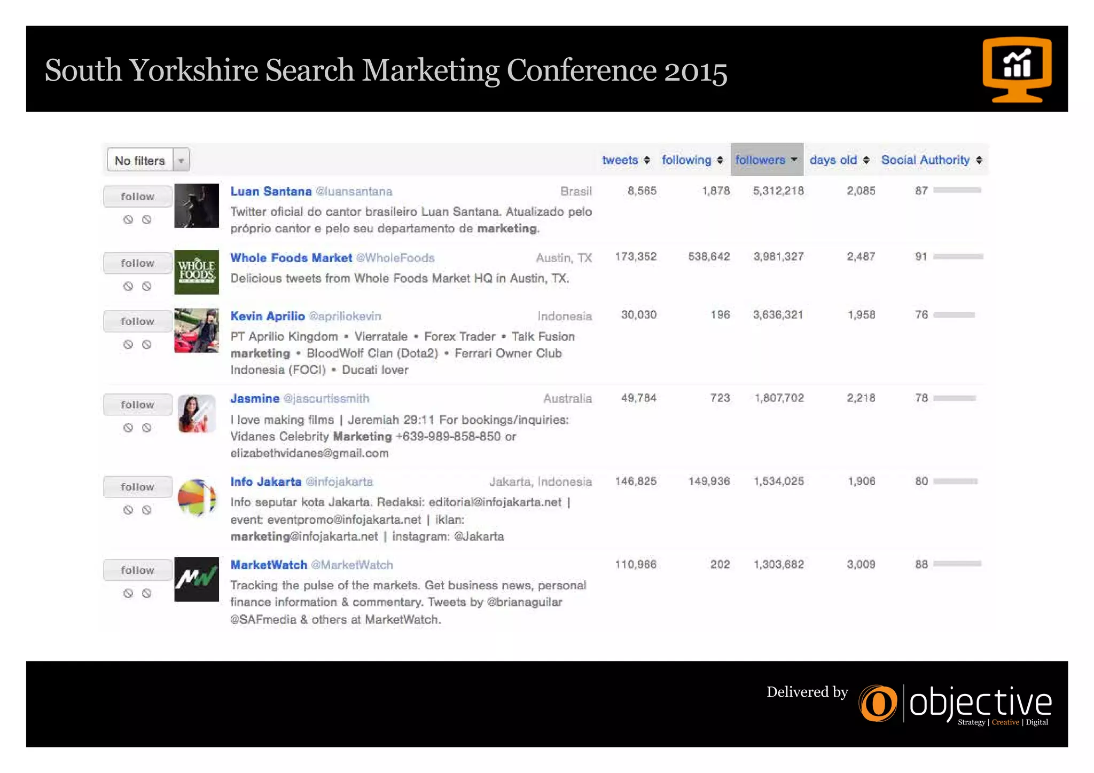The image size is (1094, 773).
Task: Click first block icon under Kevin Aprilio follow
Action: 128,344
